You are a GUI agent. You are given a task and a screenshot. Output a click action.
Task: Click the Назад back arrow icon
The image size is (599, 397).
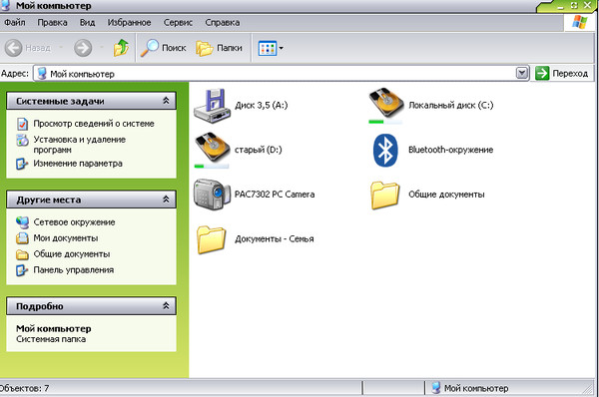pyautogui.click(x=13, y=48)
